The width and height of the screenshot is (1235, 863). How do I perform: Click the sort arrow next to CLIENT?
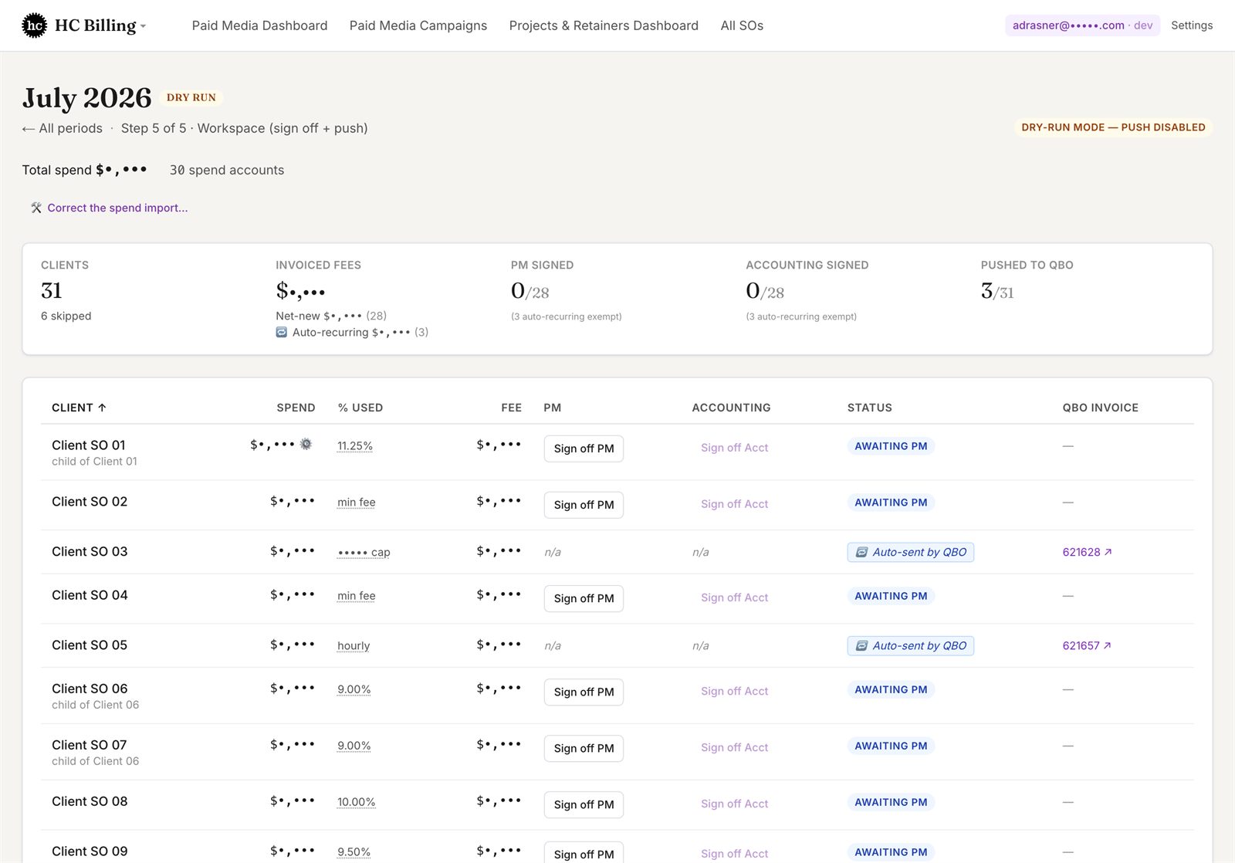pyautogui.click(x=102, y=408)
